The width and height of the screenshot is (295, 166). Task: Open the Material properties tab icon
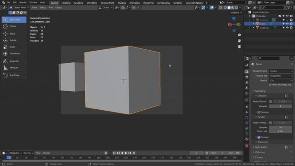click(x=247, y=139)
